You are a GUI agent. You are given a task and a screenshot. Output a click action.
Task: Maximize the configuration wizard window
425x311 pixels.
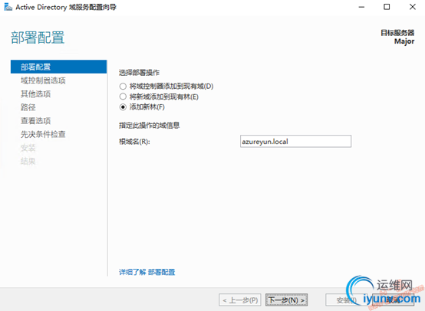pyautogui.click(x=387, y=7)
